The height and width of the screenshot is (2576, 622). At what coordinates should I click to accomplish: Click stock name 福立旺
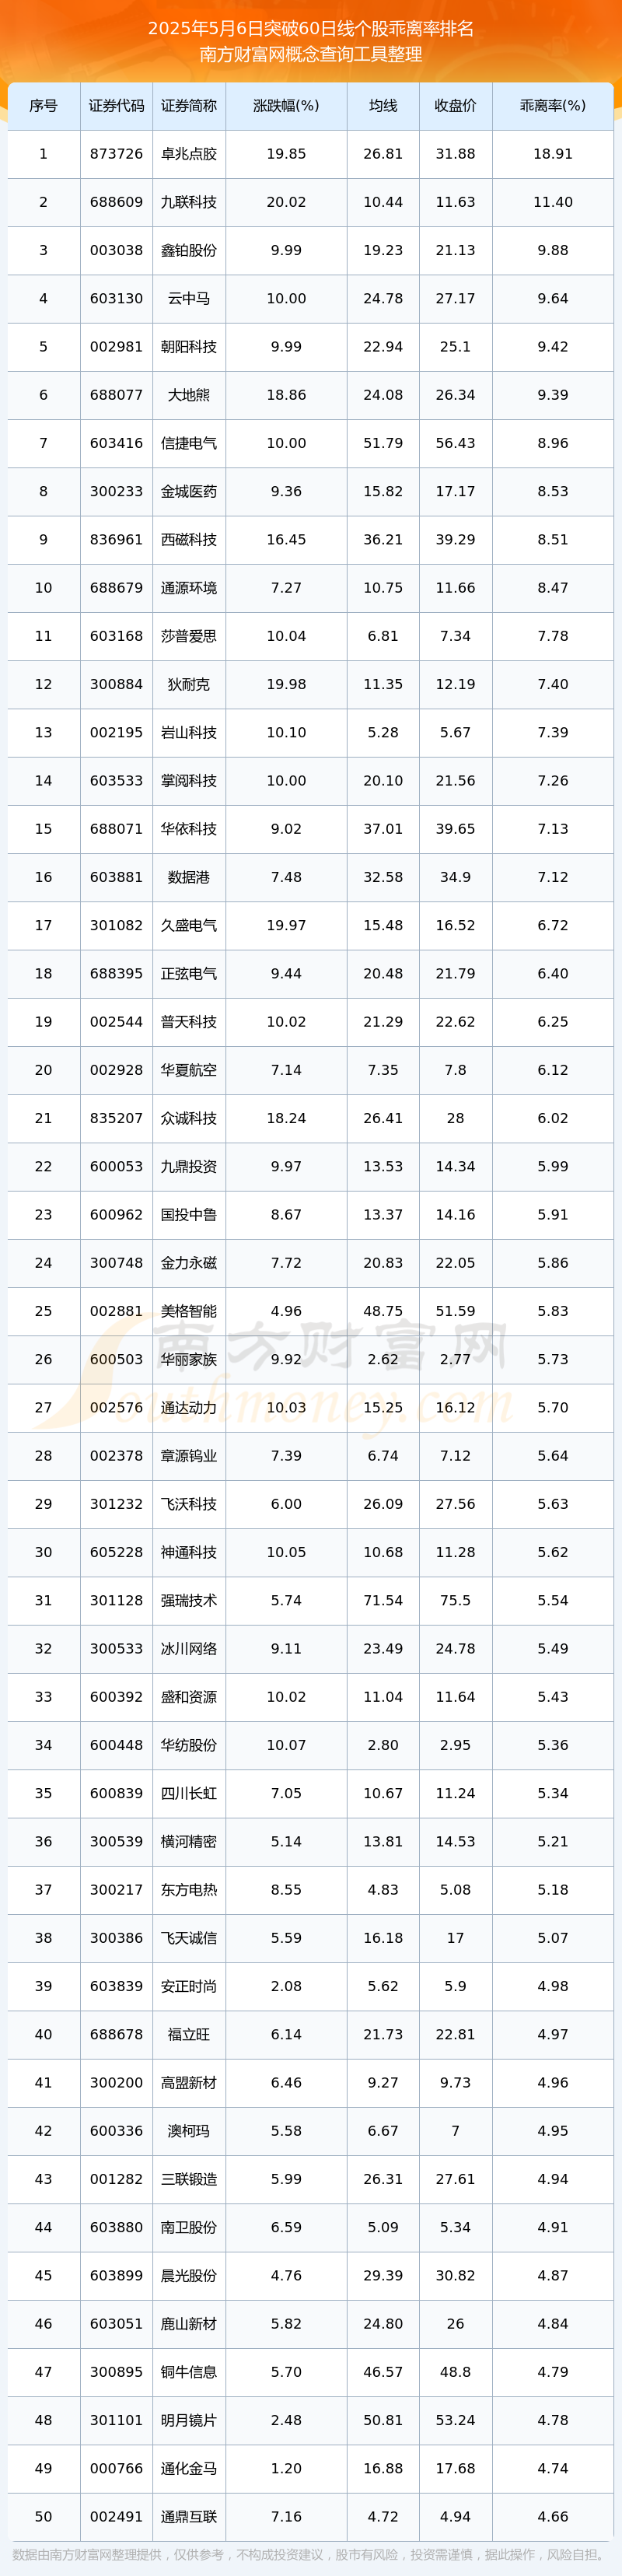click(x=189, y=2034)
